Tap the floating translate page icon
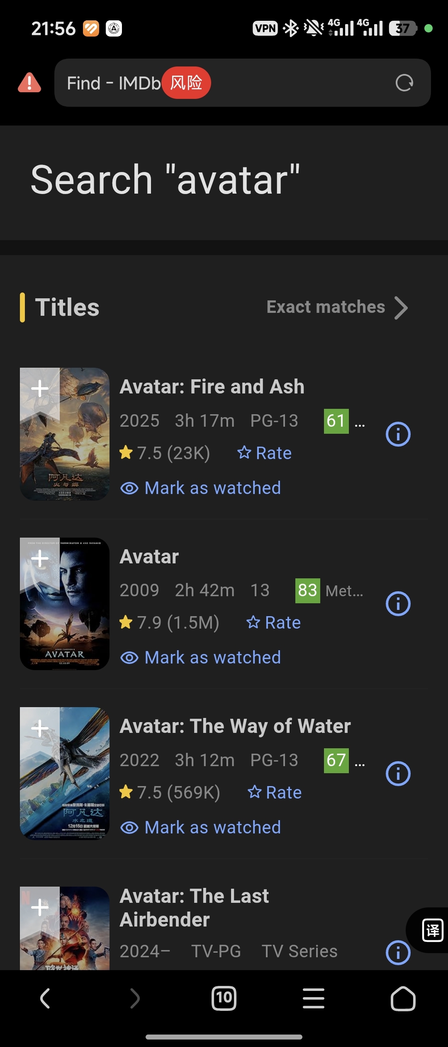This screenshot has height=1047, width=448. (432, 930)
